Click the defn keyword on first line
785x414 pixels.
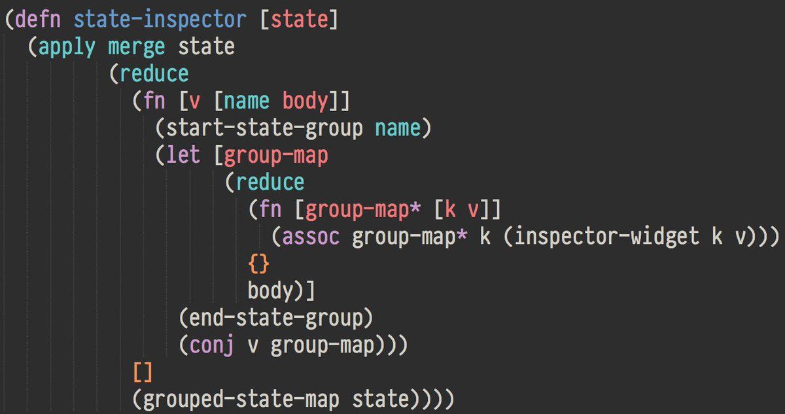point(39,20)
